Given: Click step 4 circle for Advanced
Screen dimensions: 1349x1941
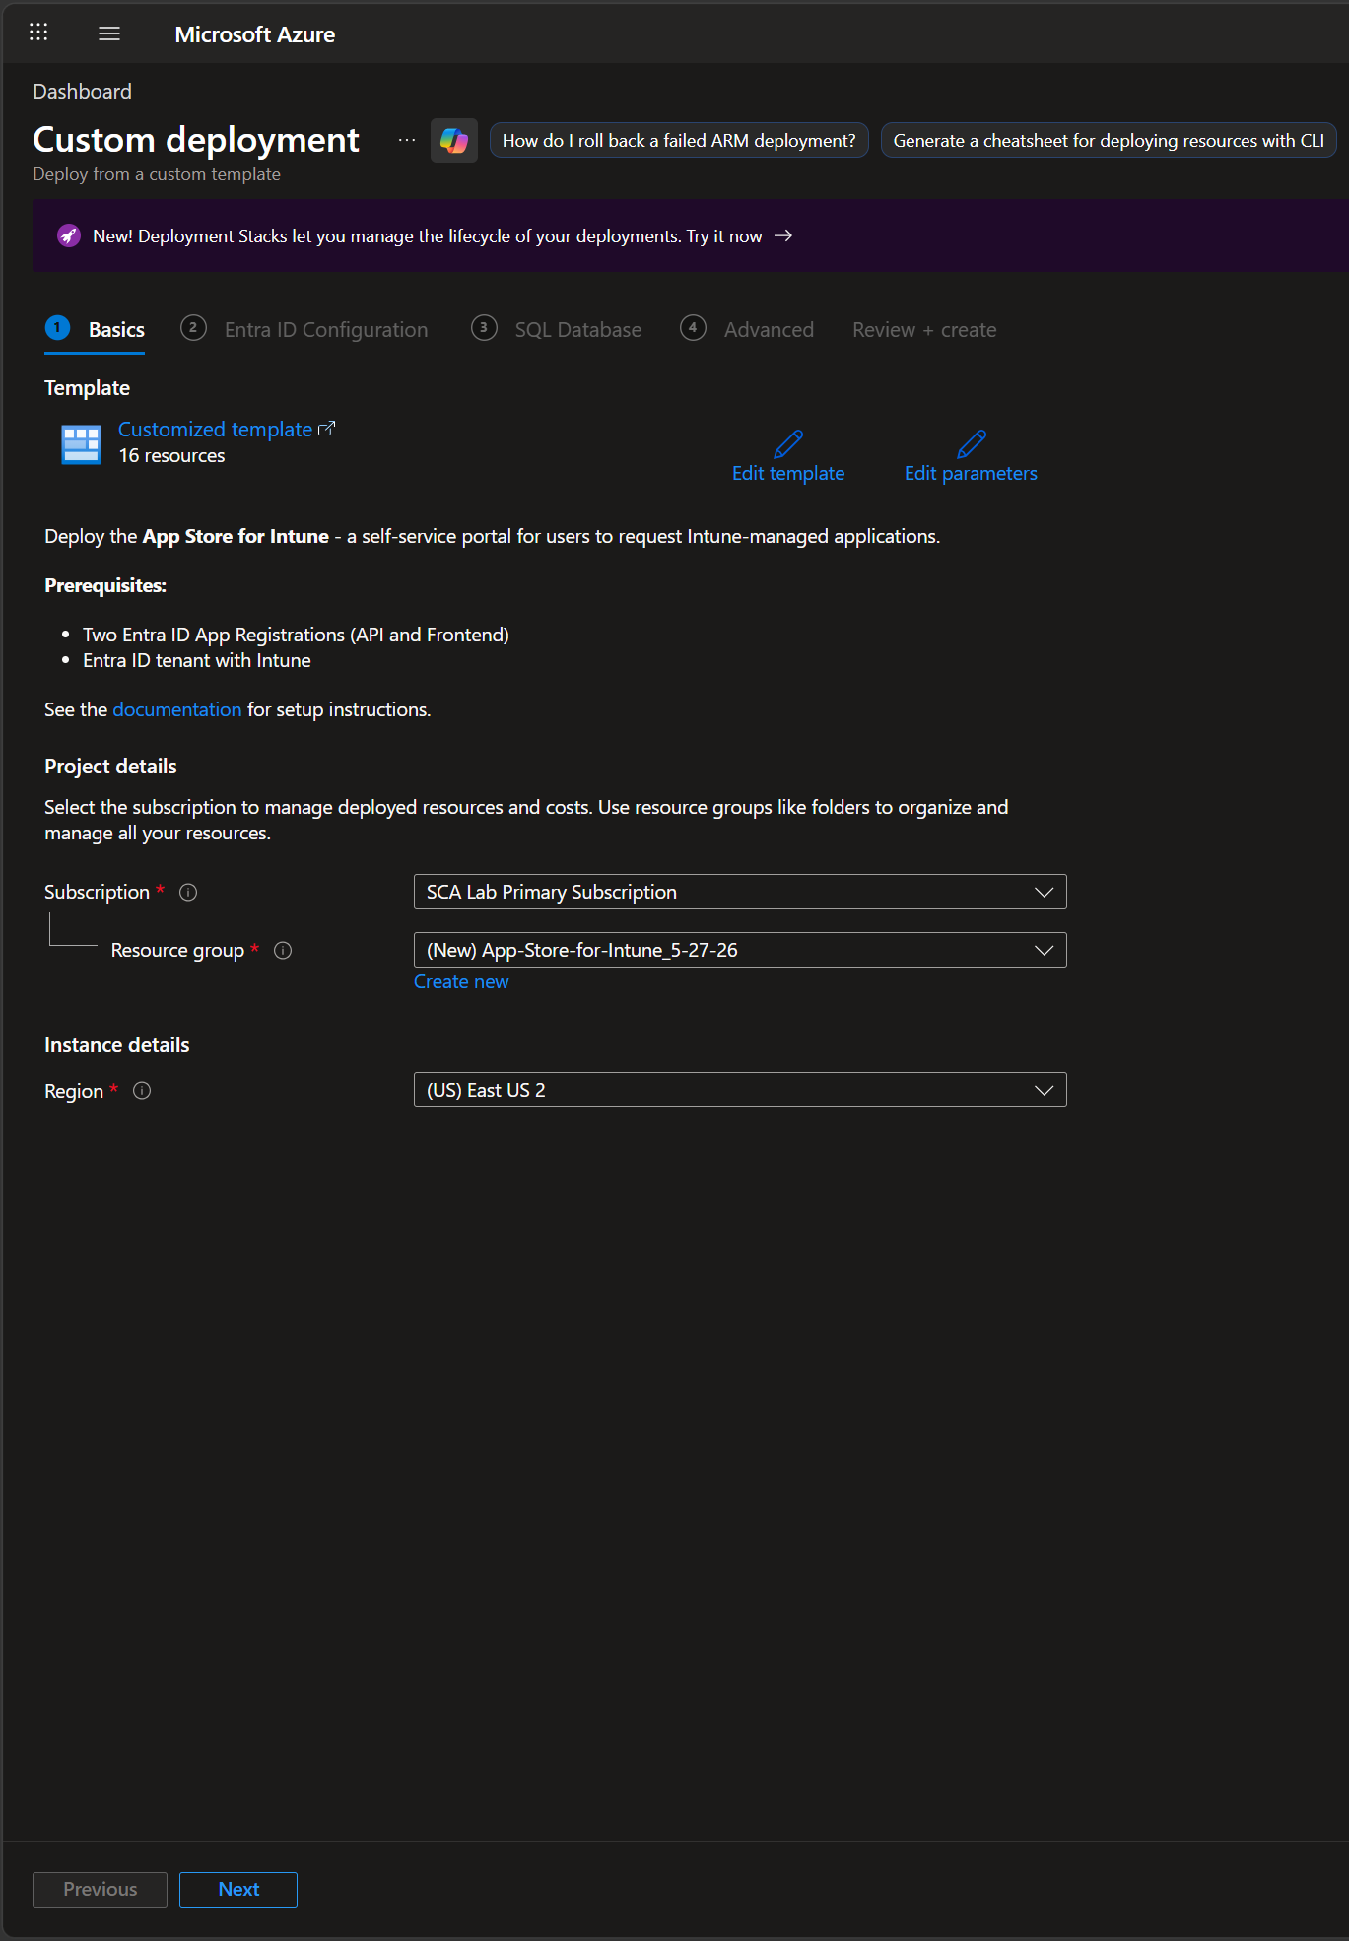Looking at the screenshot, I should pos(693,328).
